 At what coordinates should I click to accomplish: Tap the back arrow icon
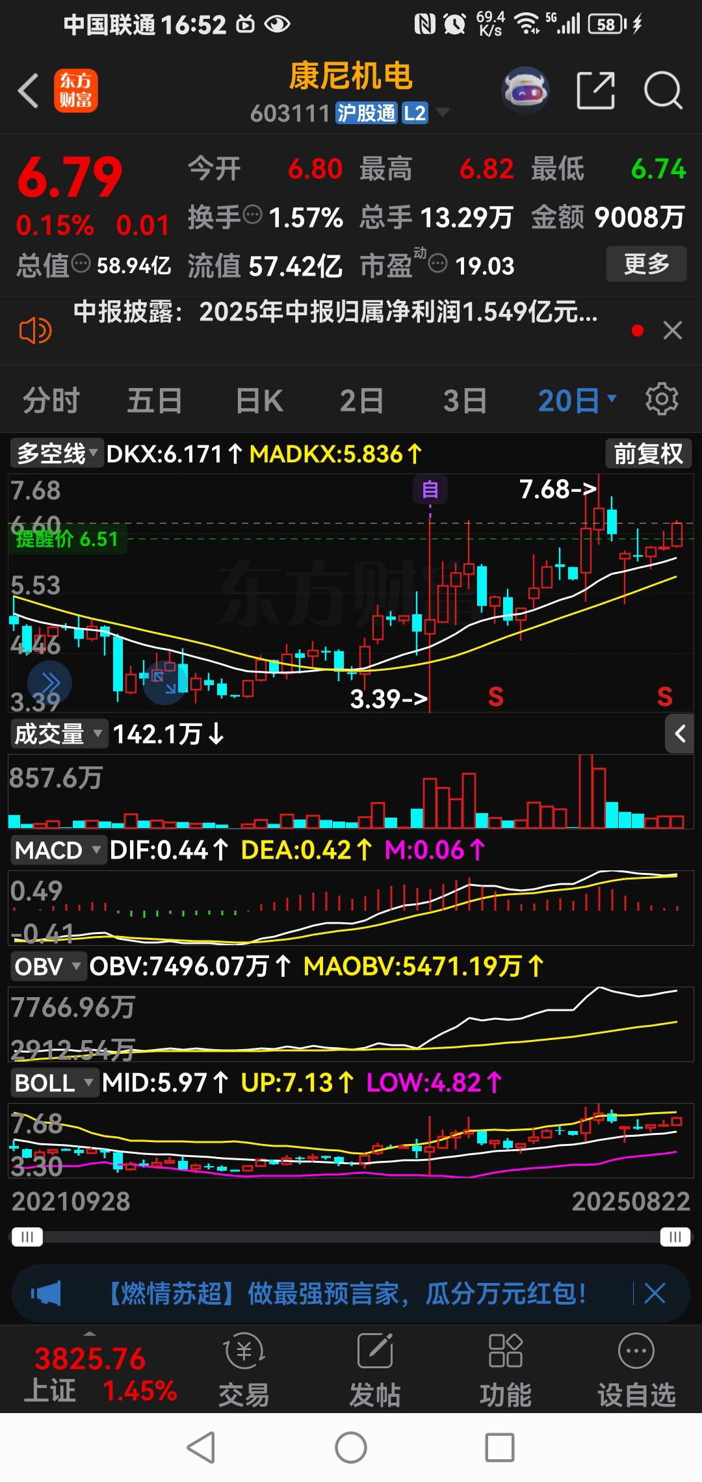point(29,90)
